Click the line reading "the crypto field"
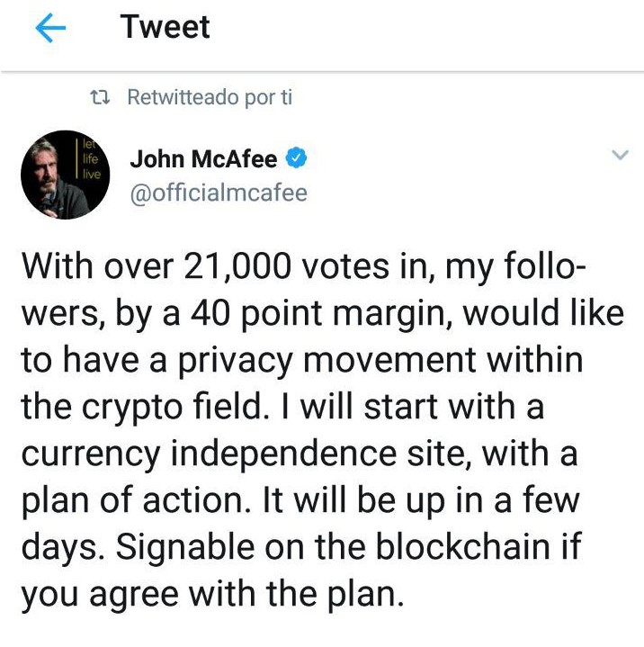The height and width of the screenshot is (647, 644). point(282,408)
